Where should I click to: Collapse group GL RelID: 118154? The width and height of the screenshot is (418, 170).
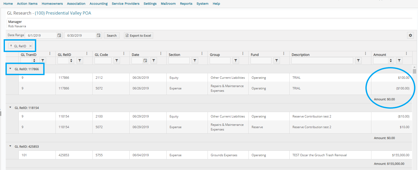pos(10,108)
